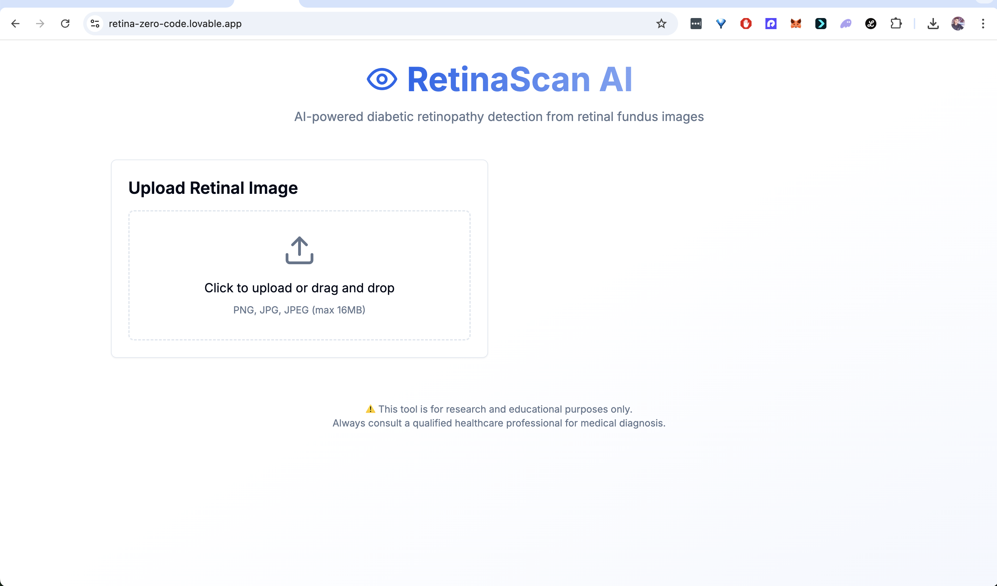This screenshot has height=586, width=997.
Task: Open the MetaMask fox extension
Action: 796,24
